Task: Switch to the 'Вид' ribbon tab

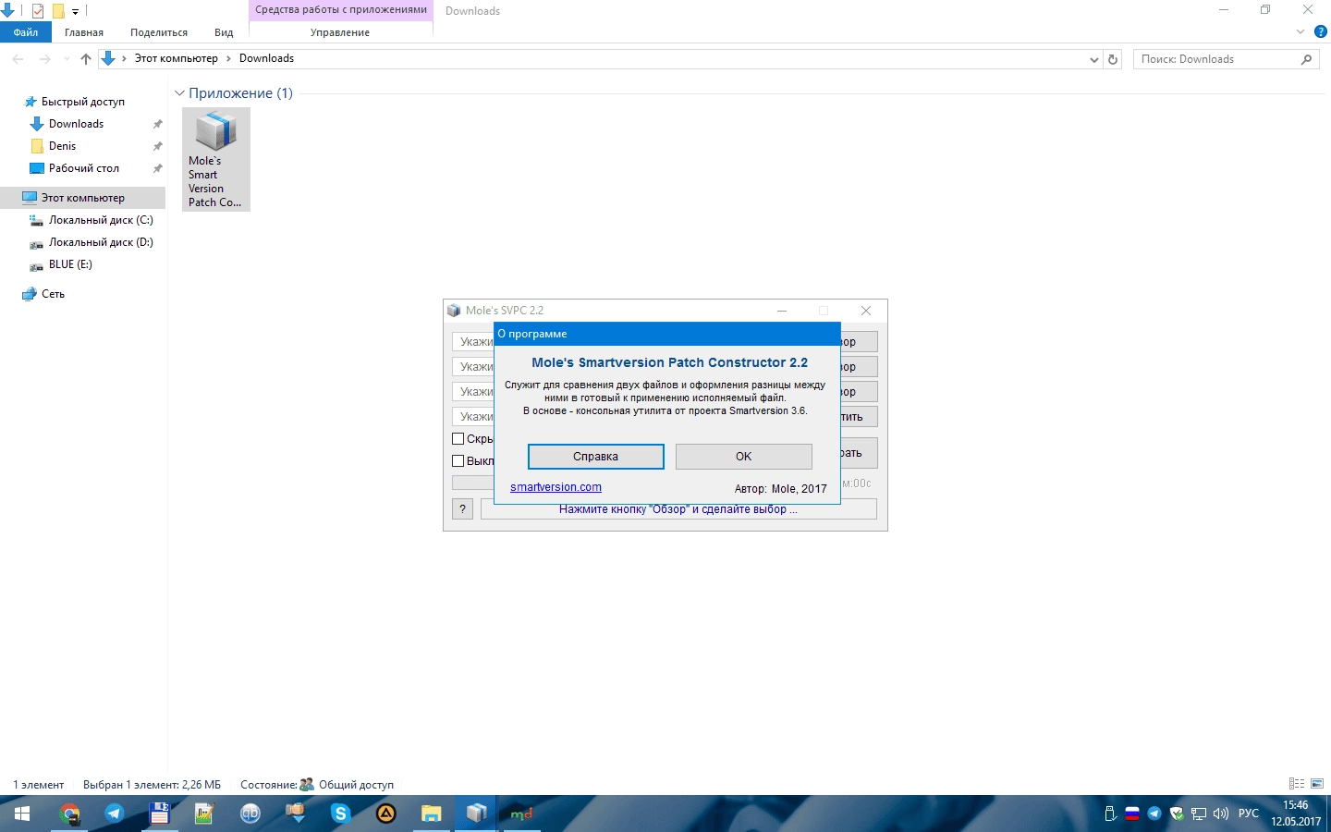Action: [224, 32]
